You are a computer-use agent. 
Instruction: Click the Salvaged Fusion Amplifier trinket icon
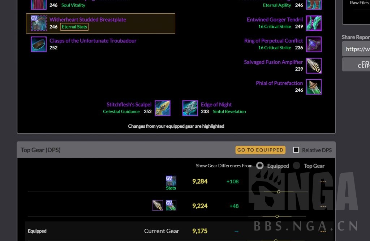point(314,66)
